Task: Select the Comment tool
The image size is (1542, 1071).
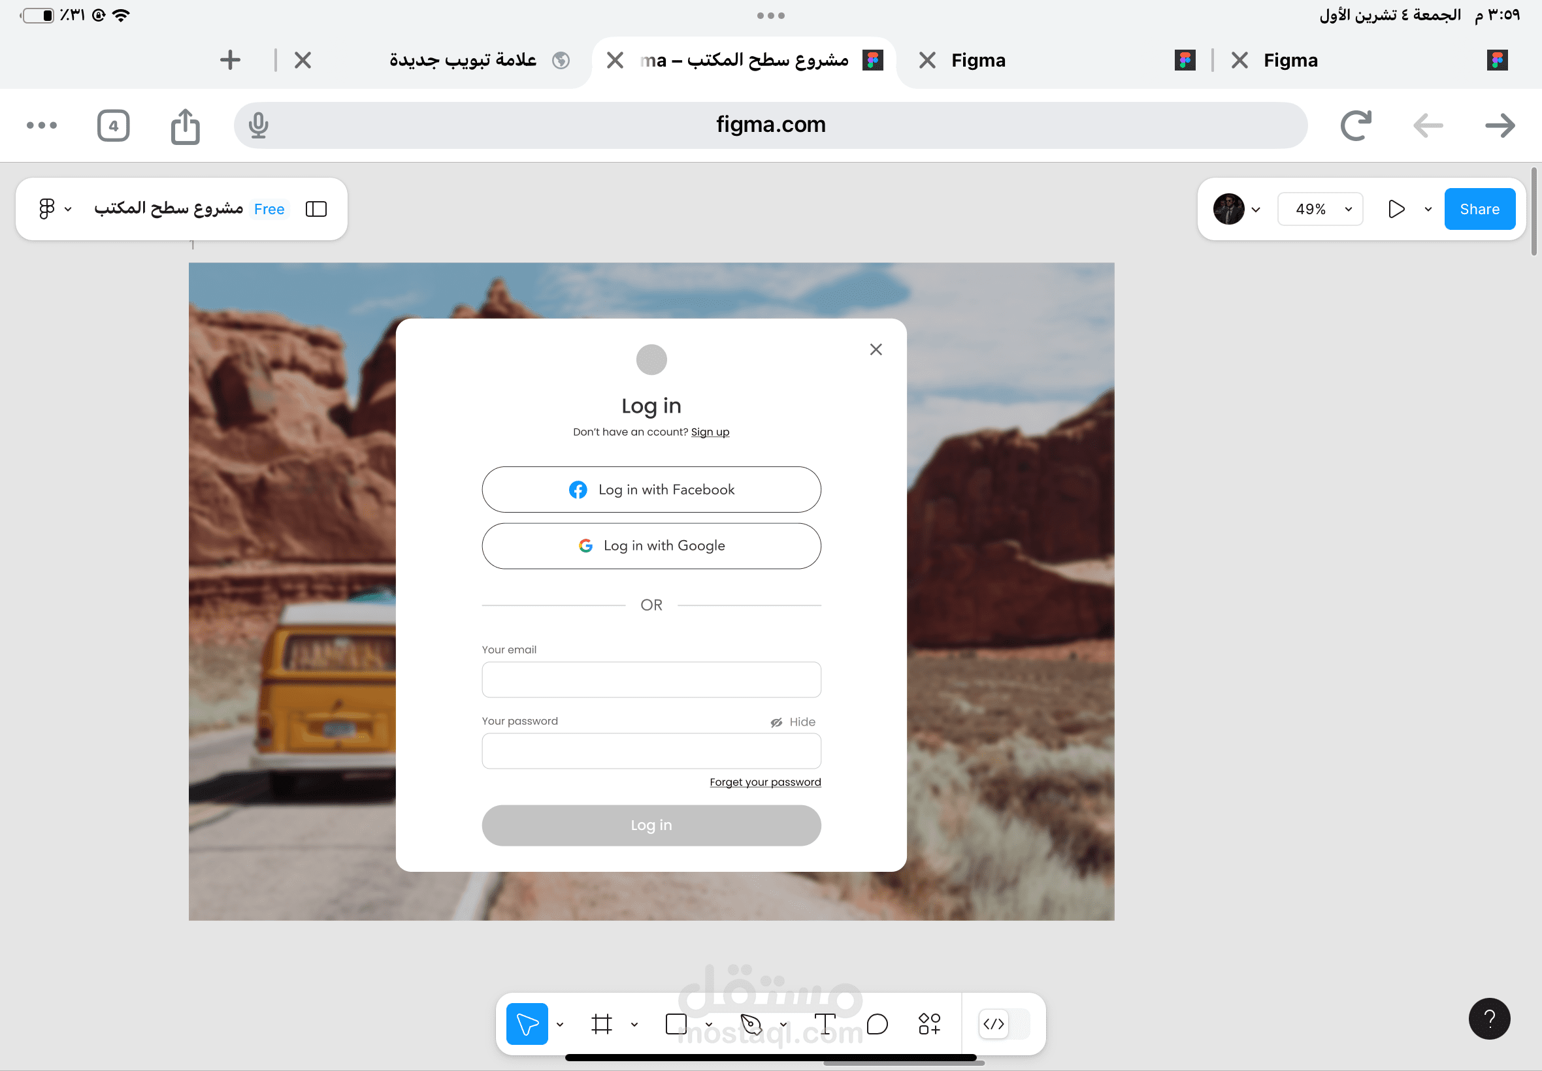Action: coord(878,1024)
